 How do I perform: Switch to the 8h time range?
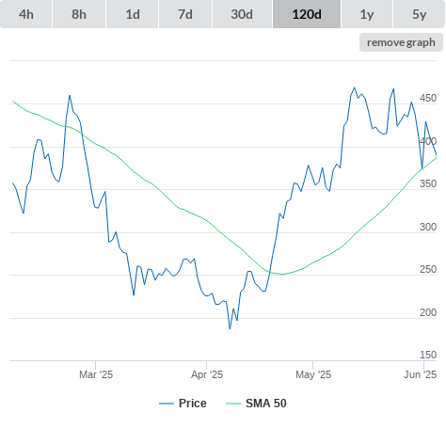pos(79,14)
